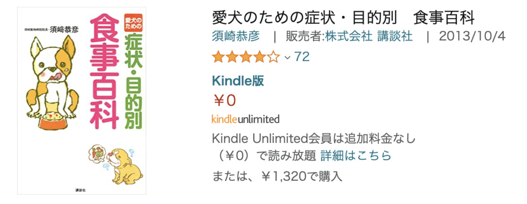Screen dimensions: 527x204
Task: Click the kindleunlimited logo
Action: [245, 119]
